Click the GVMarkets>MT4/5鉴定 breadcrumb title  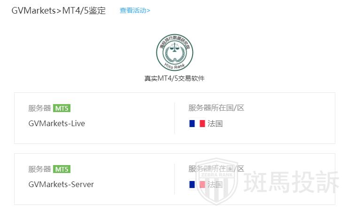point(59,11)
